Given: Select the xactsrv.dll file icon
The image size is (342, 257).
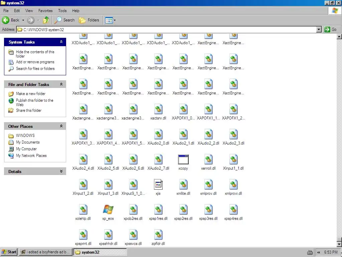Looking at the screenshot, I should click(158, 109).
